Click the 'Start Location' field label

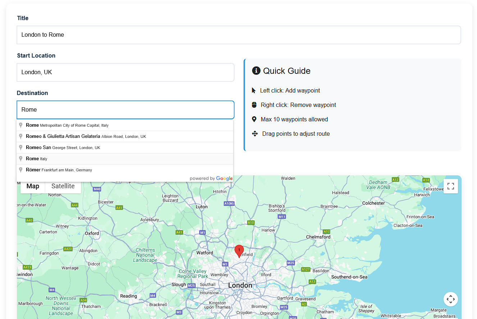click(x=36, y=55)
